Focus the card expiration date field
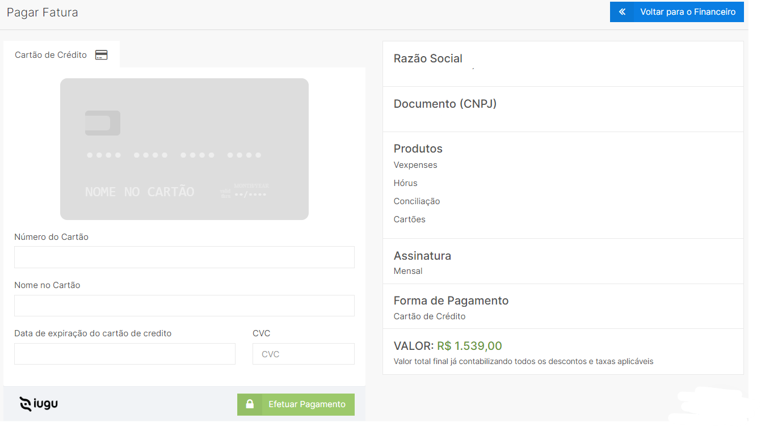The height and width of the screenshot is (427, 761). [125, 354]
